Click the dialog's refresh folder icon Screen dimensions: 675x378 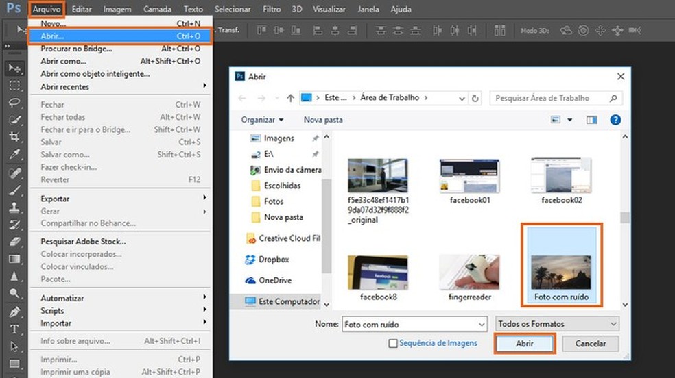(x=475, y=98)
